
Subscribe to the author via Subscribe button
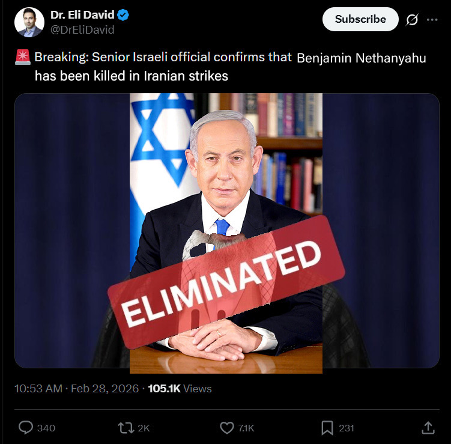[x=360, y=19]
